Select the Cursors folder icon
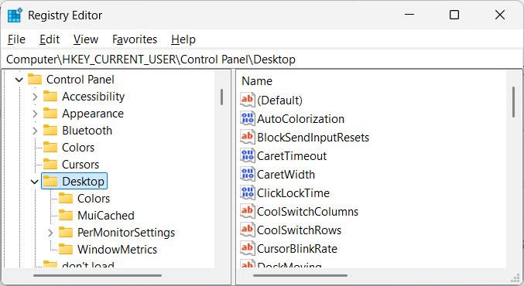This screenshot has height=286, width=524. pyautogui.click(x=50, y=165)
